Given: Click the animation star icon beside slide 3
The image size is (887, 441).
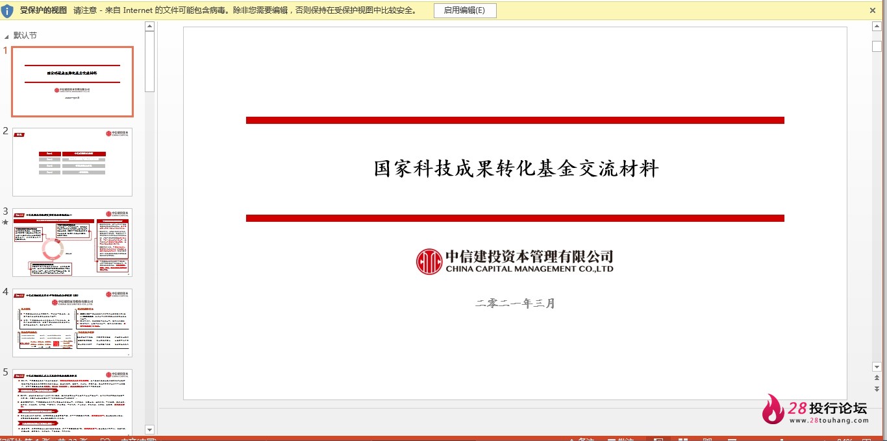Looking at the screenshot, I should pos(6,222).
